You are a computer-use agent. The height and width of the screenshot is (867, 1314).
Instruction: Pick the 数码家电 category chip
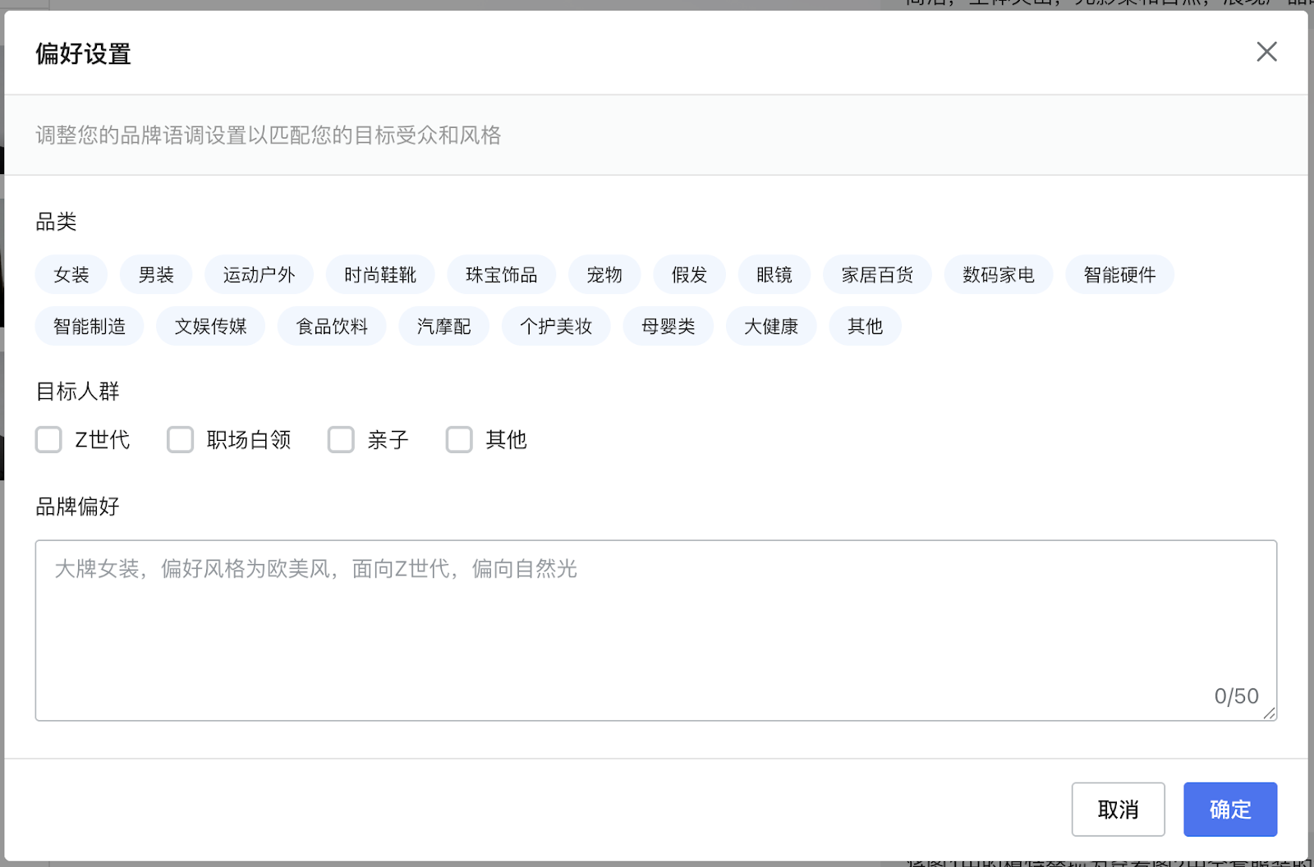998,275
